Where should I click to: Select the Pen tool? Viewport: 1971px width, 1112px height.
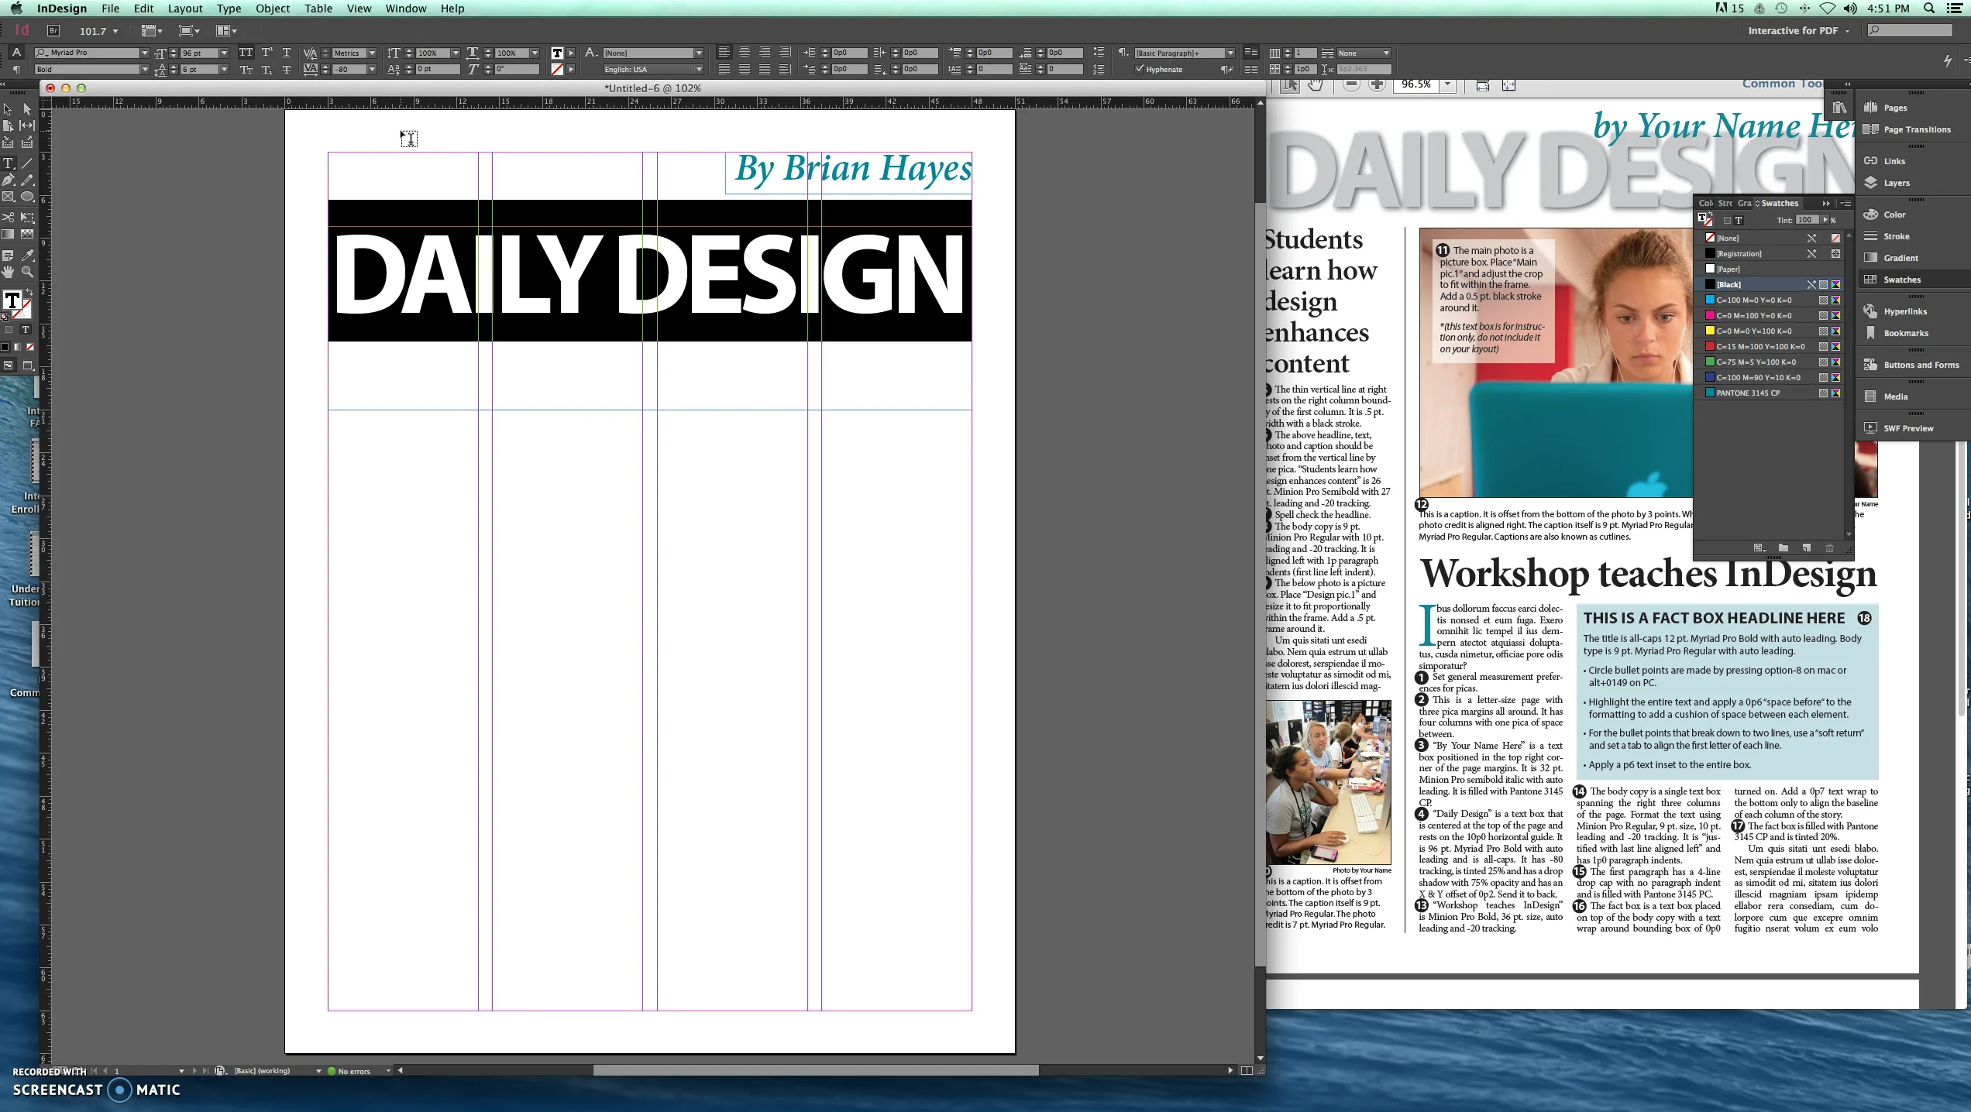tap(9, 179)
